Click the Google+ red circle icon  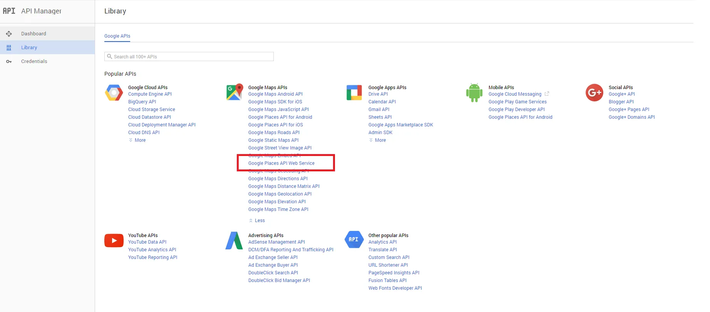coord(594,93)
